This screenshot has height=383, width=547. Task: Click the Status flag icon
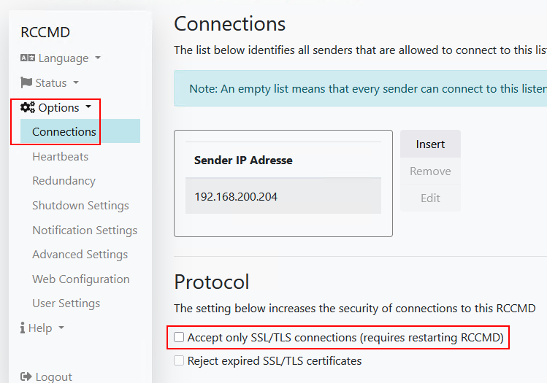[x=26, y=82]
